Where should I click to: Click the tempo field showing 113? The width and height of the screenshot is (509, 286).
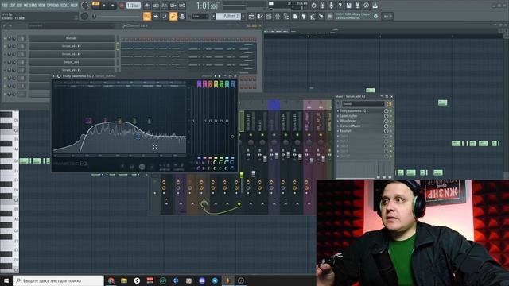point(133,6)
